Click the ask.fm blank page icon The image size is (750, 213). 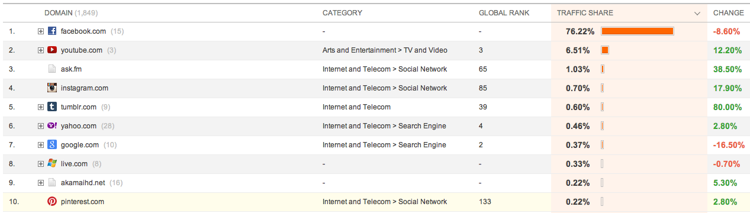coord(52,69)
